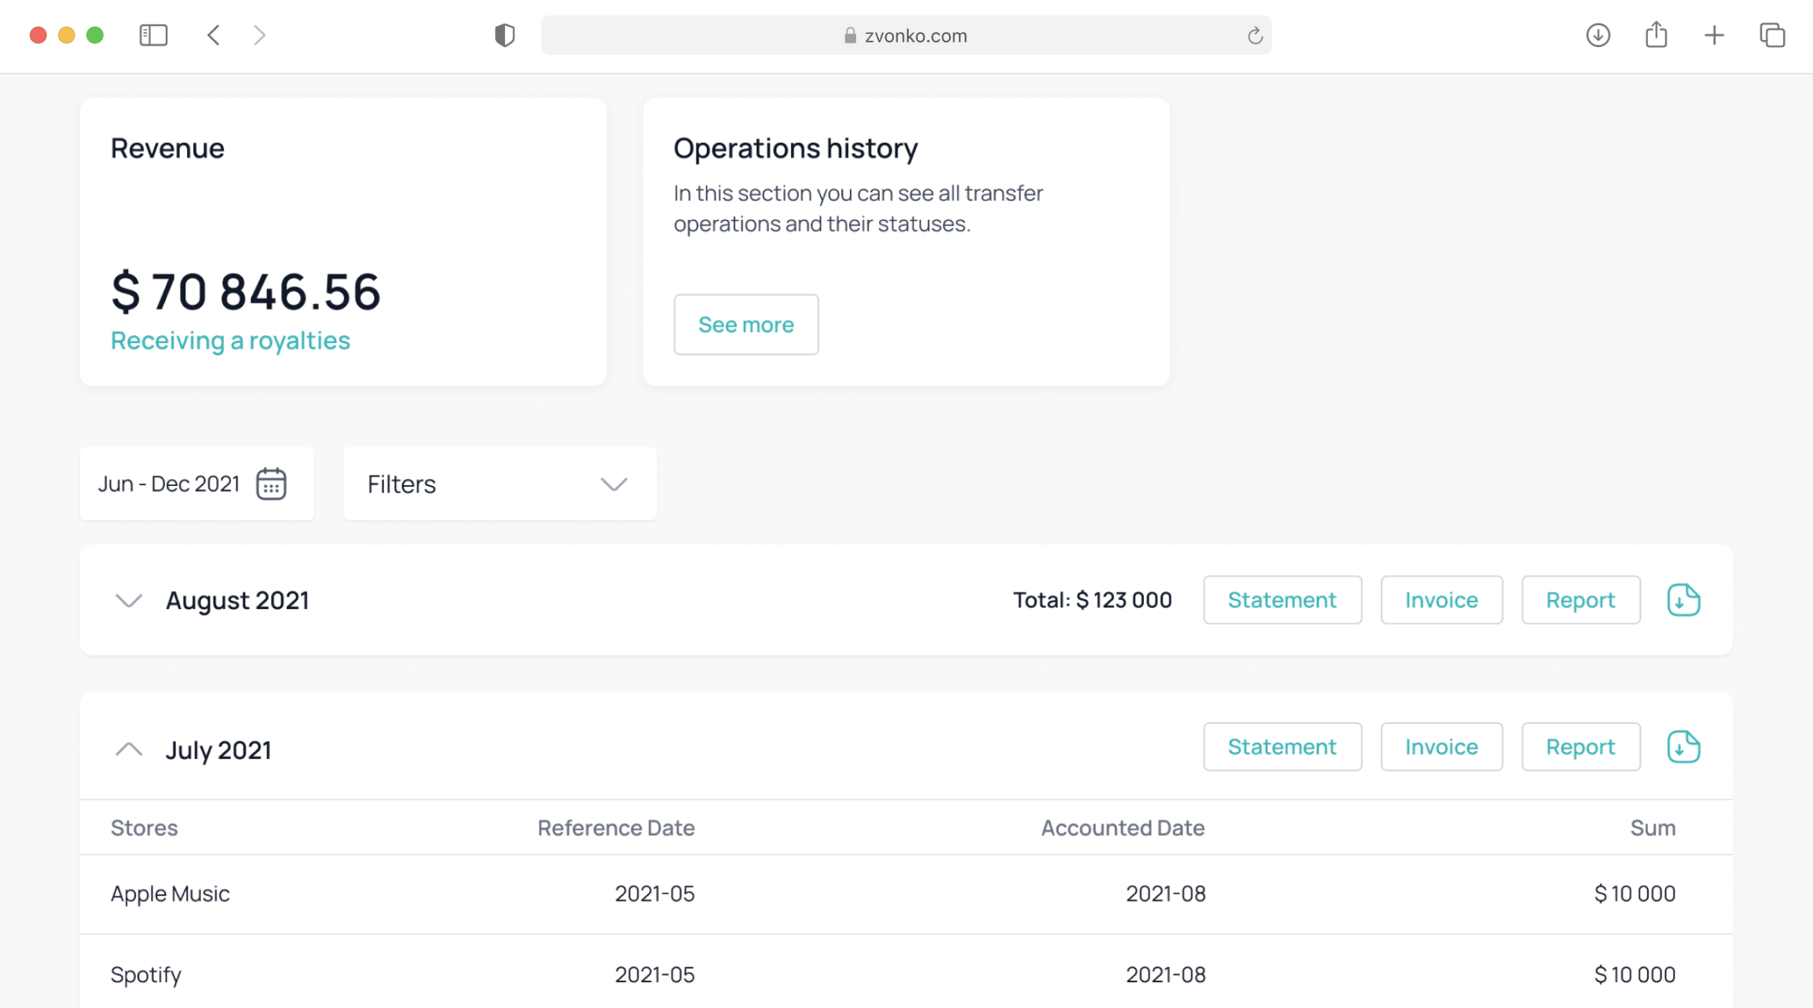Expand the August 2021 section
This screenshot has width=1813, height=1008.
click(x=129, y=601)
